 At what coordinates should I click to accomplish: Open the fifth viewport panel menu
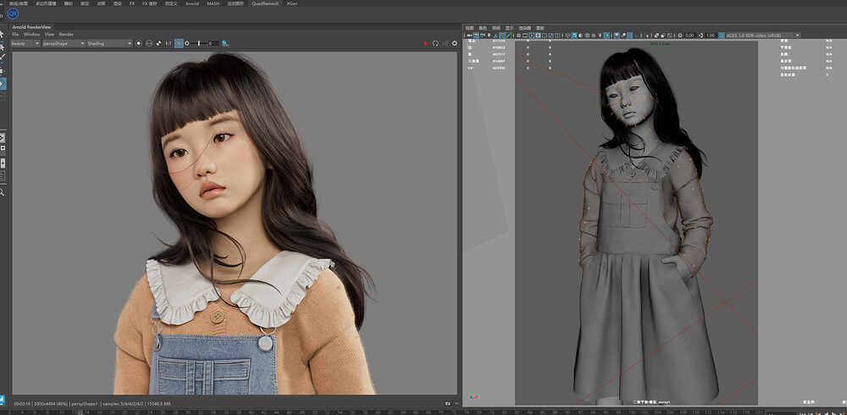(524, 28)
